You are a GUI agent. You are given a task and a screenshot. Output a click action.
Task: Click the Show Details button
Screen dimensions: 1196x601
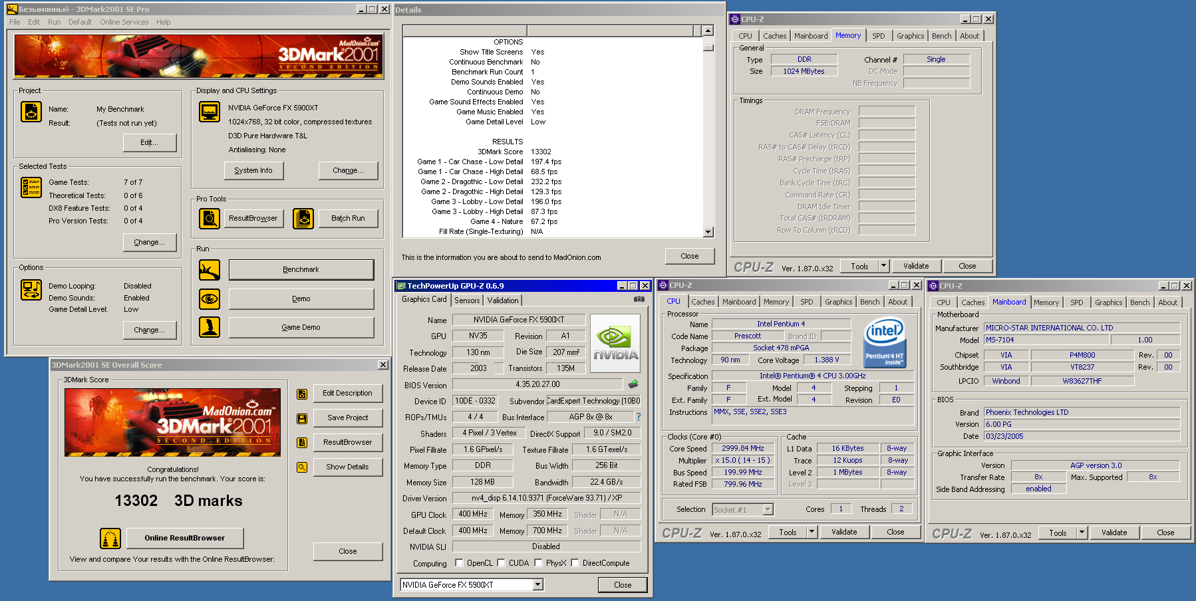point(347,467)
